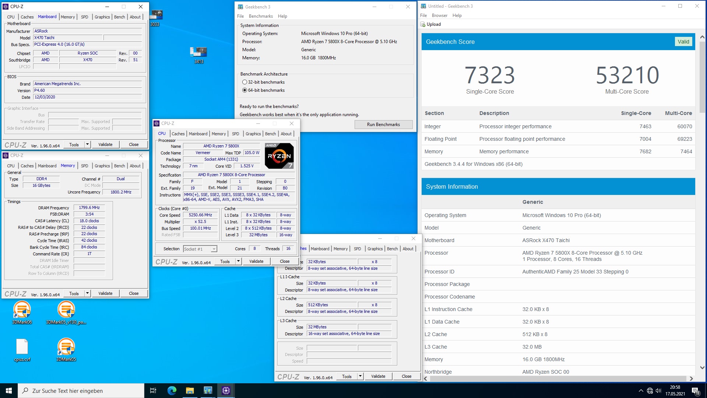Open Tools dropdown arrow in Memory CPU-Z window
The height and width of the screenshot is (398, 707).
(87, 293)
